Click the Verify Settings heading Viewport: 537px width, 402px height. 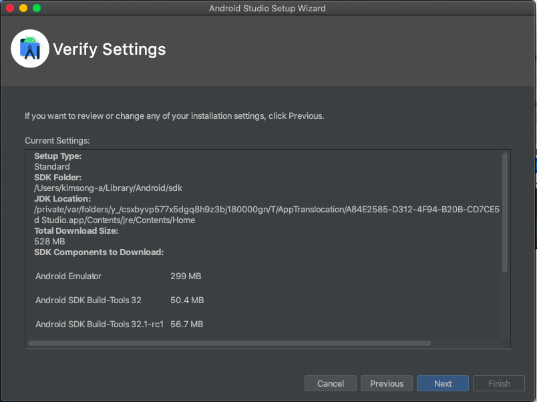110,49
